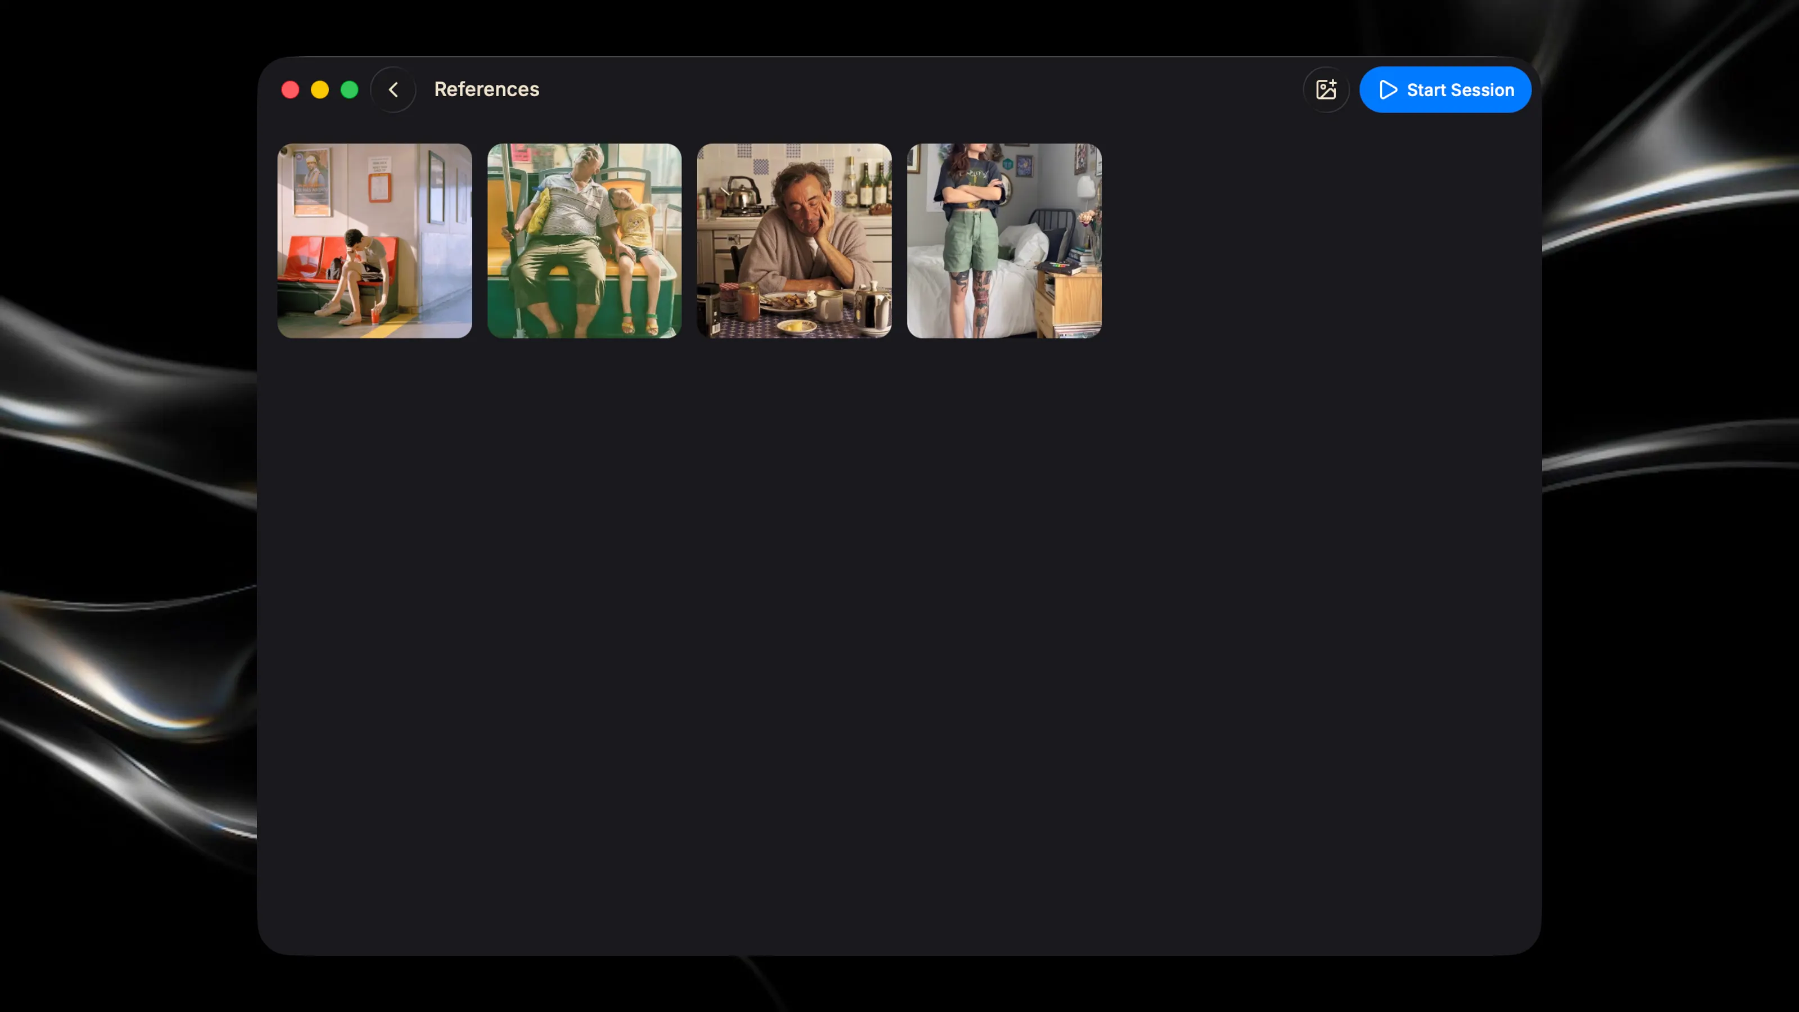Maximize the window with green button

pyautogui.click(x=349, y=89)
